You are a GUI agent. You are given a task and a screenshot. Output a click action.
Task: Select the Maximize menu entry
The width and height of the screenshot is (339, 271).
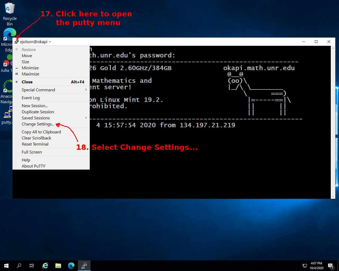point(51,74)
